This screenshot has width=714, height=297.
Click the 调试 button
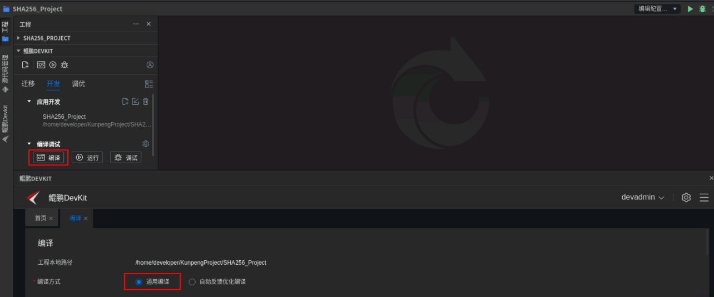pyautogui.click(x=126, y=158)
